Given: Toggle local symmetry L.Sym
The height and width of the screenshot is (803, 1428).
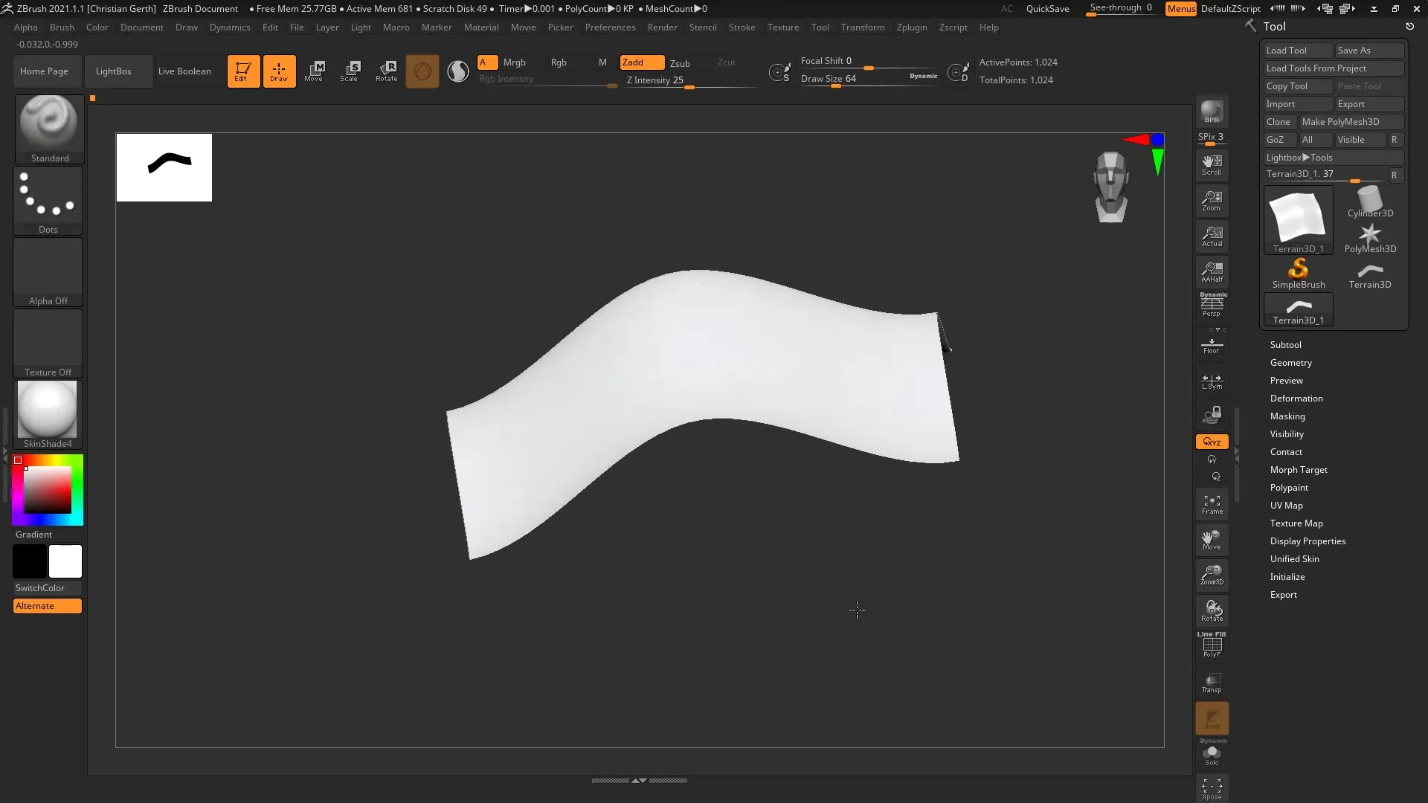Looking at the screenshot, I should click(1212, 381).
